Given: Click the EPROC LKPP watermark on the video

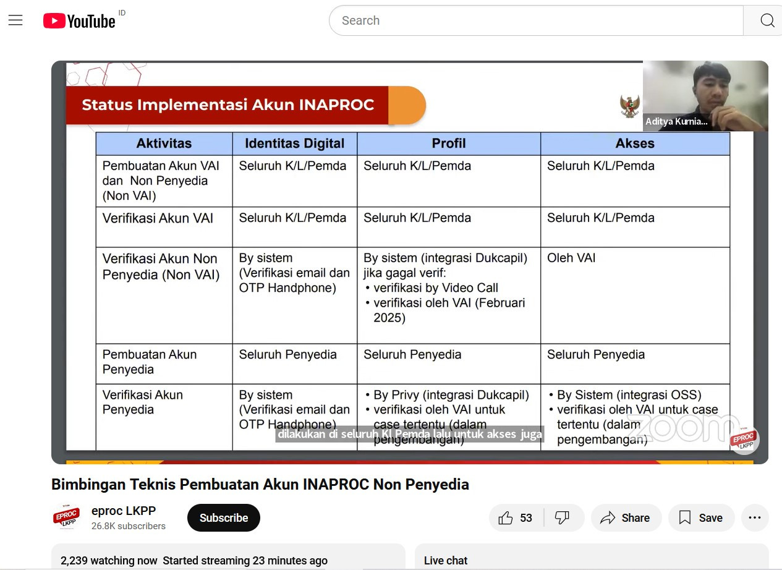Looking at the screenshot, I should pyautogui.click(x=744, y=440).
